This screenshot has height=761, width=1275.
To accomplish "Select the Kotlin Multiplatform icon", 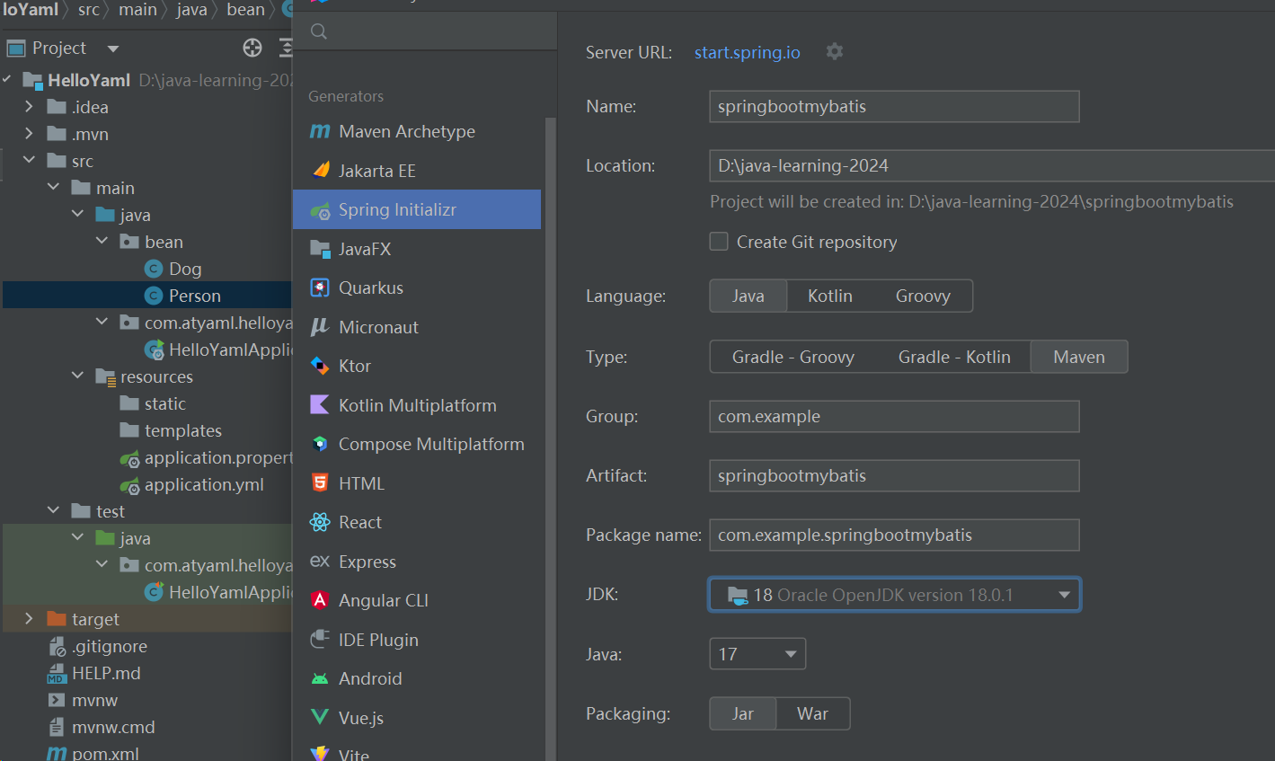I will tap(320, 404).
